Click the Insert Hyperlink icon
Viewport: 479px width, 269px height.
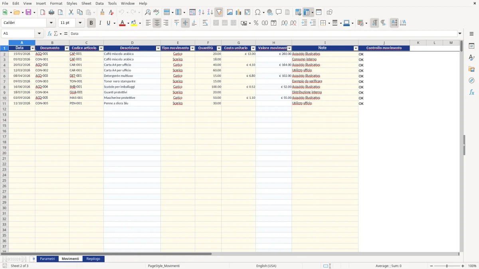click(x=270, y=12)
